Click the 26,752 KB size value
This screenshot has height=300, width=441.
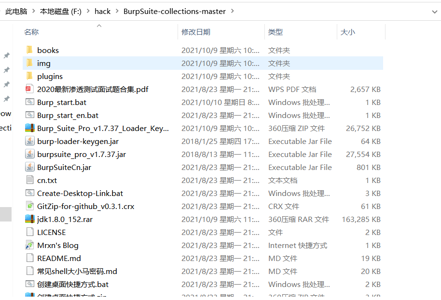point(363,129)
